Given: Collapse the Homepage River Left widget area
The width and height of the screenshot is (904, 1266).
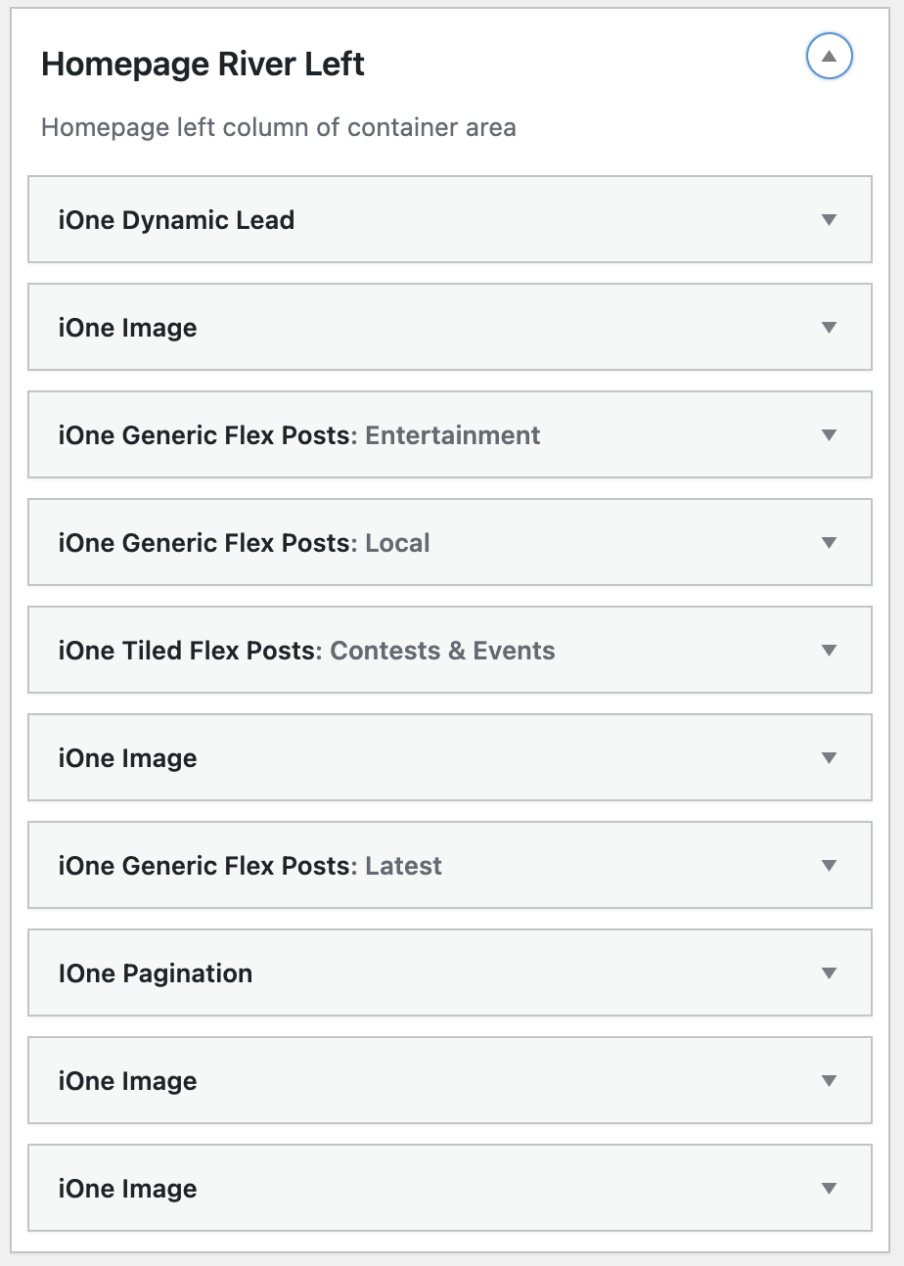Looking at the screenshot, I should pyautogui.click(x=830, y=57).
